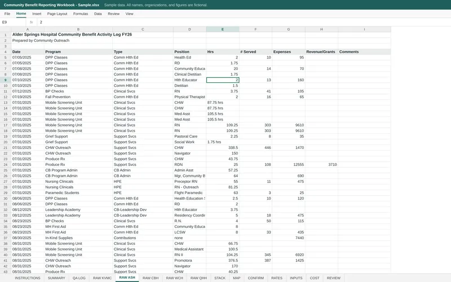Click the Name Box showing E9
This screenshot has height=282, width=451.
click(13, 22)
